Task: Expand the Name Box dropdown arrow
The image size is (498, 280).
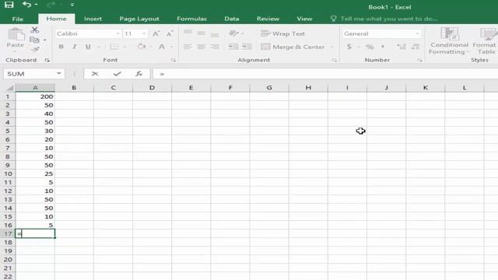Action: click(59, 74)
